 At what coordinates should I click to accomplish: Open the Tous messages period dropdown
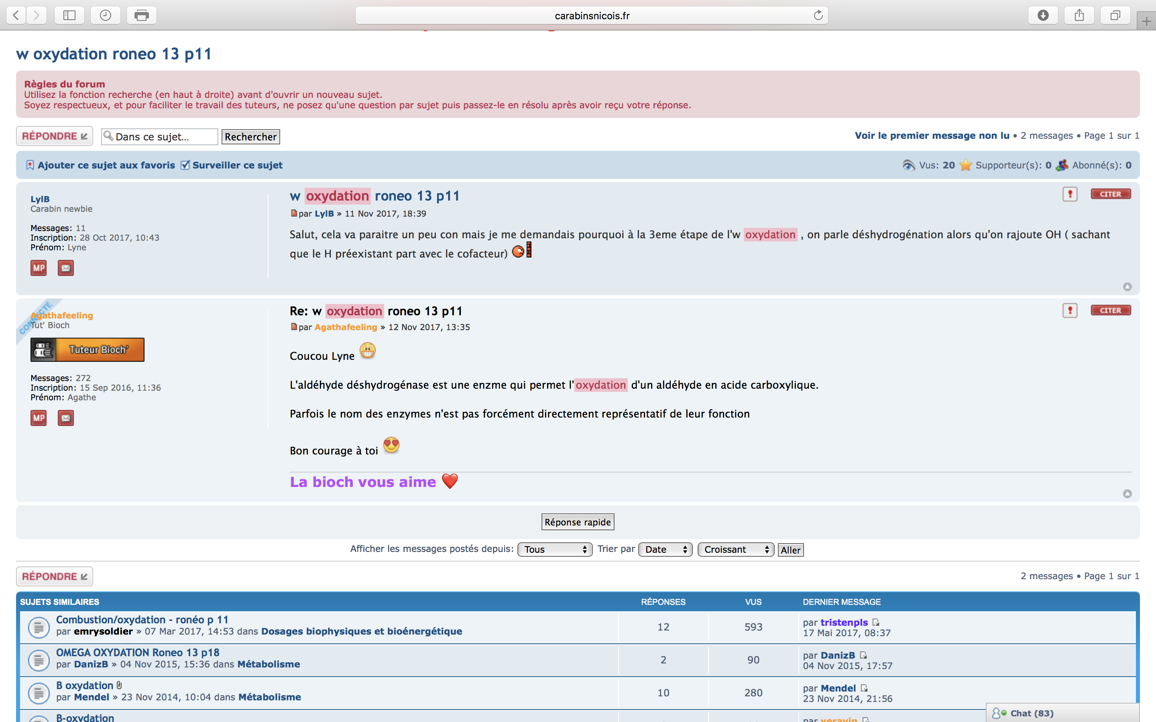(555, 549)
